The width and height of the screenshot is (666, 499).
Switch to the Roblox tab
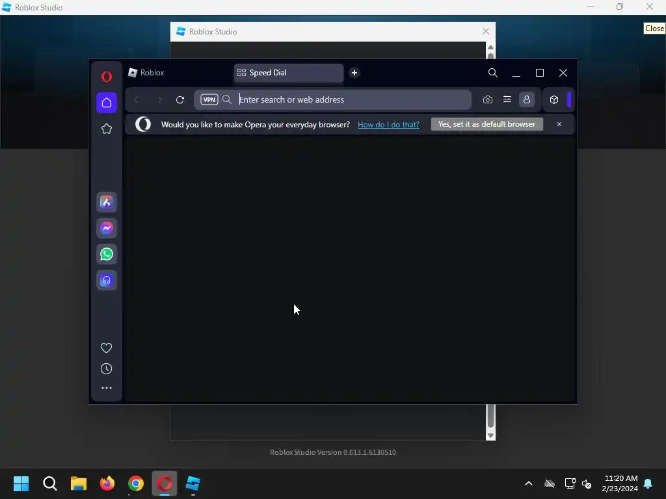click(x=179, y=73)
